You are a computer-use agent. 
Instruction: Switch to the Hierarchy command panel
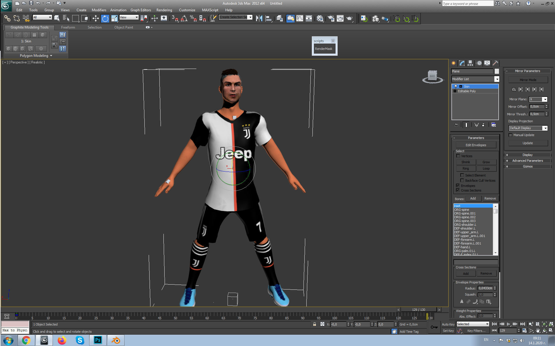coord(470,63)
